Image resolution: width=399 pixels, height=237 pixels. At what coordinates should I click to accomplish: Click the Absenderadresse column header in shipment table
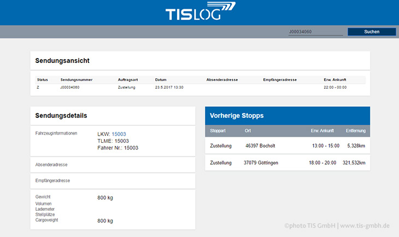(222, 80)
